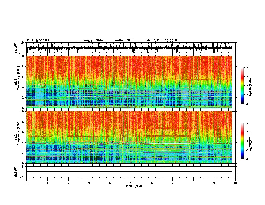Click the "-7" label on the ch.2 colorbar

tap(247, 159)
